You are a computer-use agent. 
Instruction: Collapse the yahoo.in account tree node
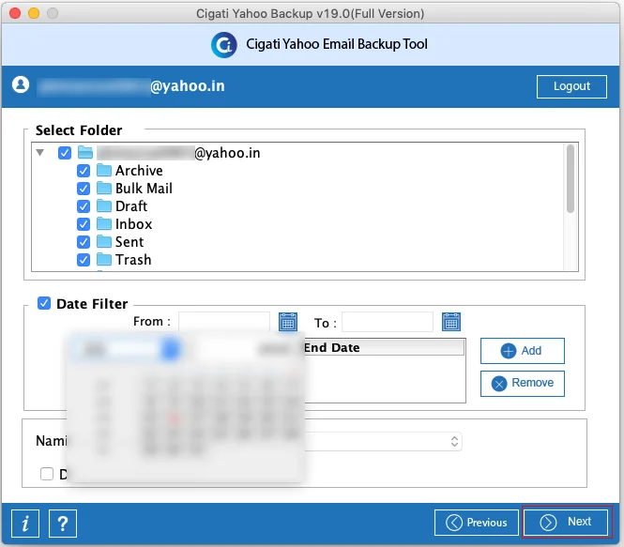tap(39, 152)
